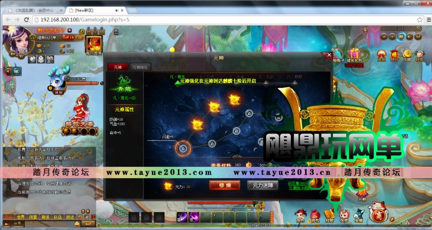
Task: Open the chat channel selector arrow
Action: tap(6, 224)
